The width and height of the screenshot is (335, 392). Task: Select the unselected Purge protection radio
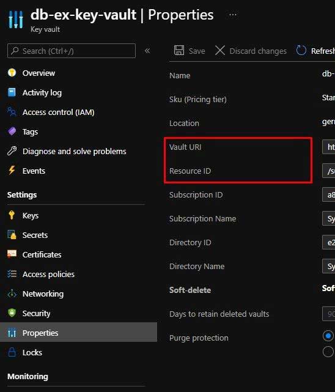(328, 352)
